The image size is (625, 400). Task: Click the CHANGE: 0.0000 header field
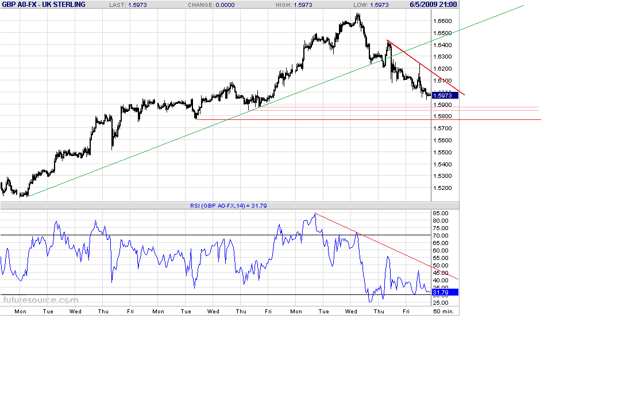tap(211, 5)
